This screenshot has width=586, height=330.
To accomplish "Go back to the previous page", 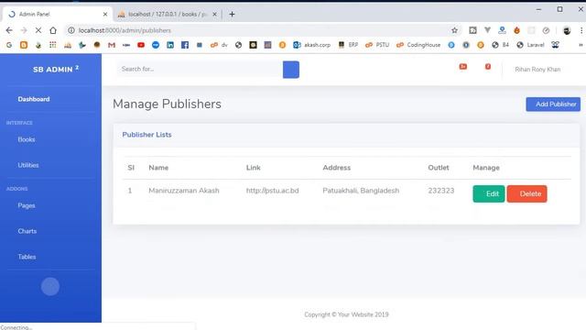I will (x=9, y=30).
